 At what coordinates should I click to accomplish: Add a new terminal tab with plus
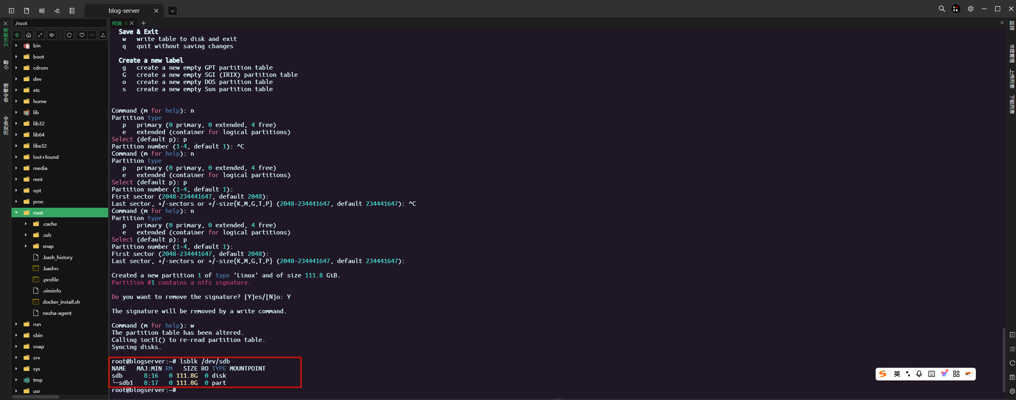tap(144, 23)
